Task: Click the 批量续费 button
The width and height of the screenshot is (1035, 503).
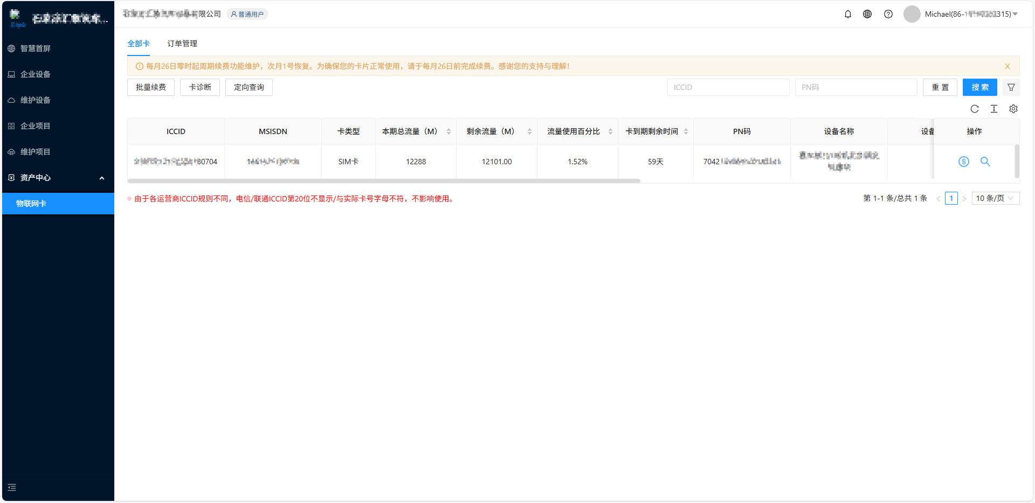Action: click(151, 87)
